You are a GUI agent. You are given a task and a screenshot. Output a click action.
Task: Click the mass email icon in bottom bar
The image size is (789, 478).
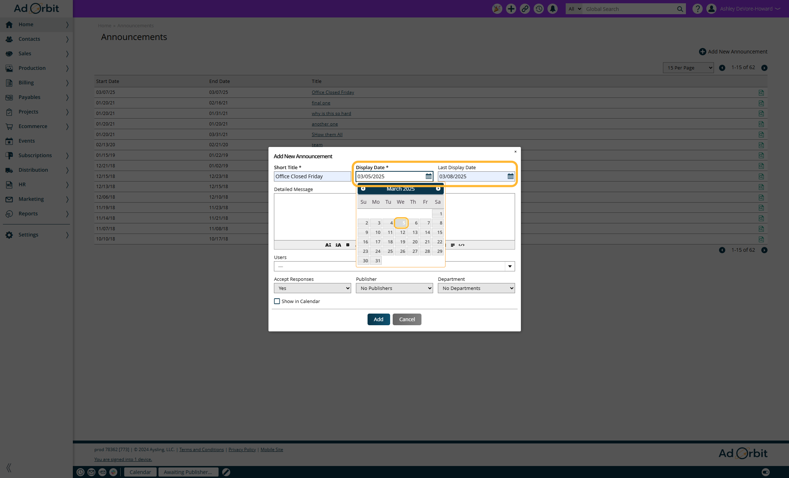[x=102, y=472]
